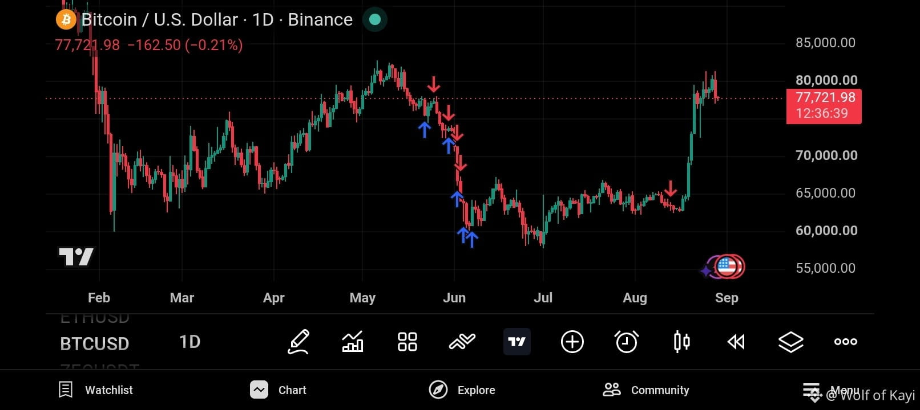
Task: Open the Watchlist tab
Action: pyautogui.click(x=96, y=390)
